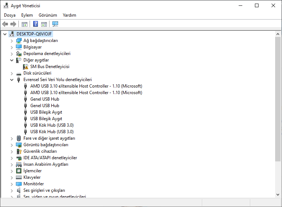Select the first USB Bileşik Aygıt
The width and height of the screenshot is (282, 207).
pos(46,112)
